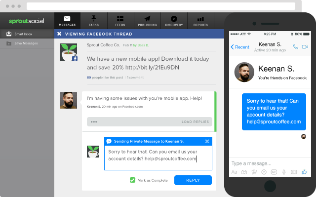
Task: Tap the Aa text icon
Action: click(234, 172)
